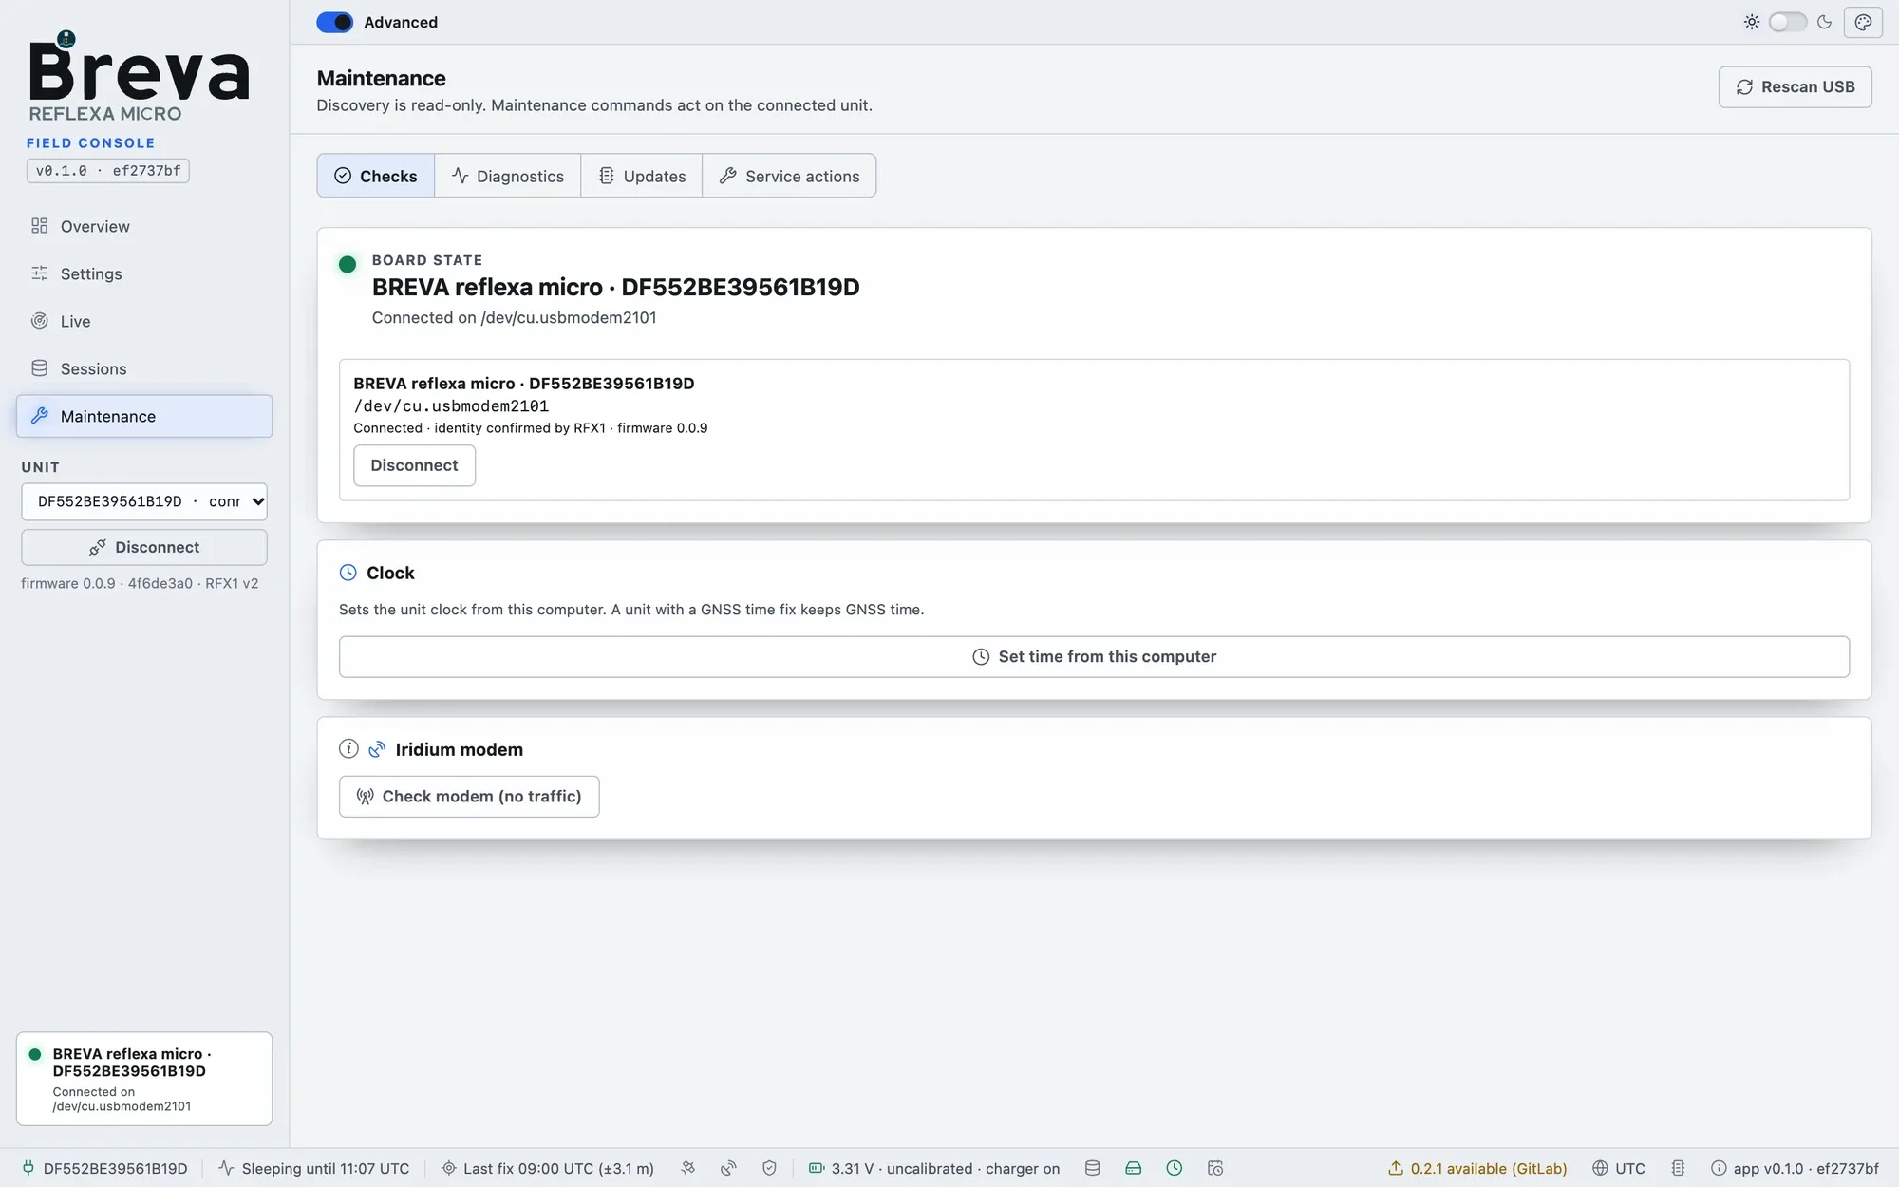
Task: Toggle the light/dark theme switch
Action: point(1787,22)
